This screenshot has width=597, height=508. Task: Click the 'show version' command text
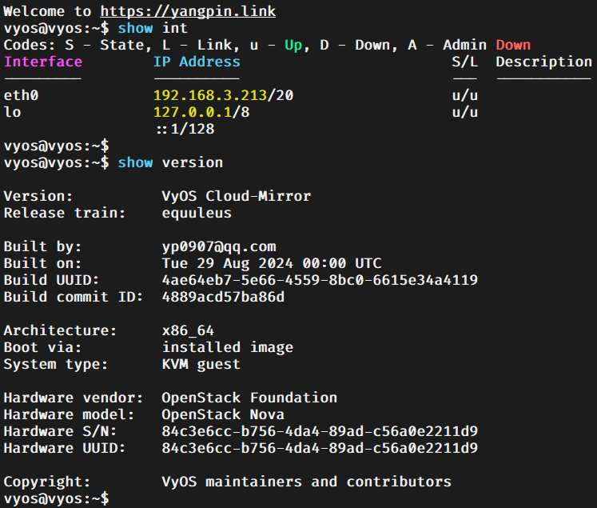pos(170,162)
